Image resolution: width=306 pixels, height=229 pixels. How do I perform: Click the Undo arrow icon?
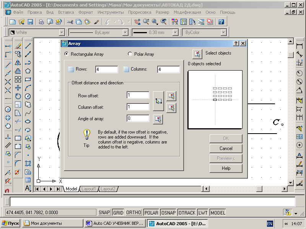tap(108, 22)
